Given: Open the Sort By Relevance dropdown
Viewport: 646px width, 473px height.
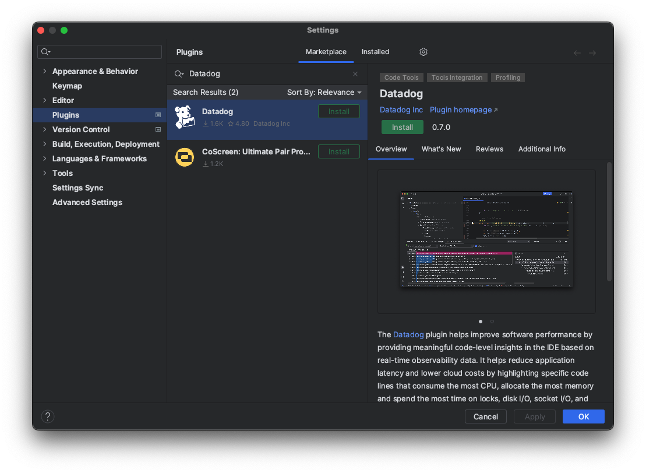Looking at the screenshot, I should tap(324, 93).
